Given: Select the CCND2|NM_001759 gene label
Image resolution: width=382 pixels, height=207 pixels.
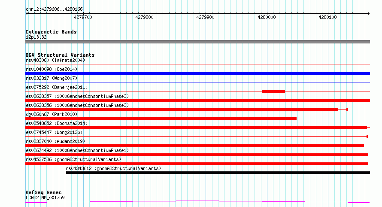Looking at the screenshot, I should [x=45, y=198].
